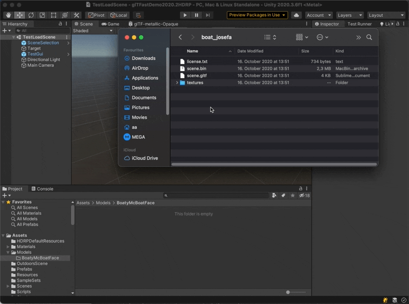Switch to the Game tab
The image size is (409, 304).
(110, 24)
